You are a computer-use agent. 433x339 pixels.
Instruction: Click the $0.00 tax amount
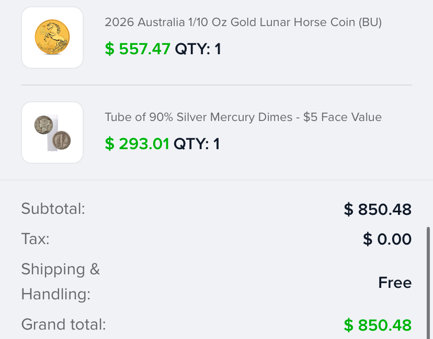click(x=387, y=239)
